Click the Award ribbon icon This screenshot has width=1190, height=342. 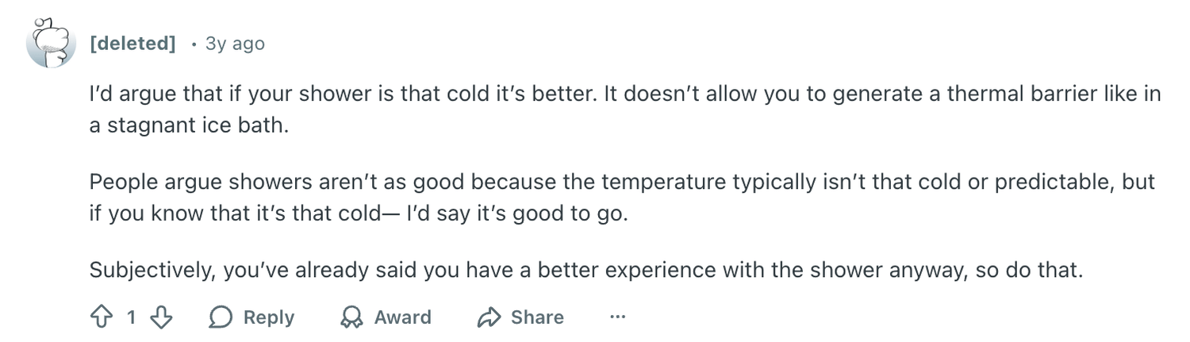pos(351,317)
